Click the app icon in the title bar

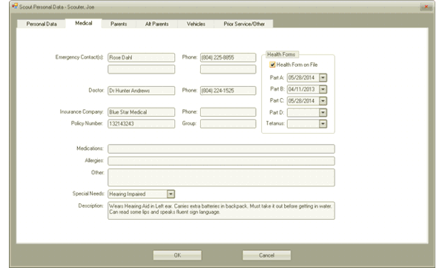[x=15, y=6]
